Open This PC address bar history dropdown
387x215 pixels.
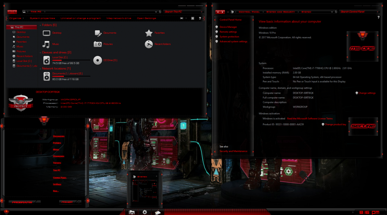pos(156,12)
